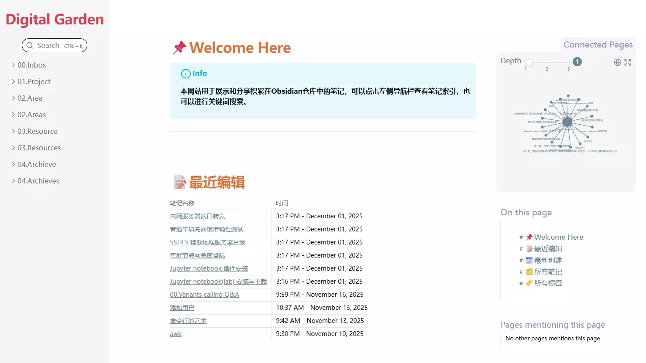Click the pushpin icon beside Welcome Here
The width and height of the screenshot is (646, 363).
pyautogui.click(x=179, y=47)
